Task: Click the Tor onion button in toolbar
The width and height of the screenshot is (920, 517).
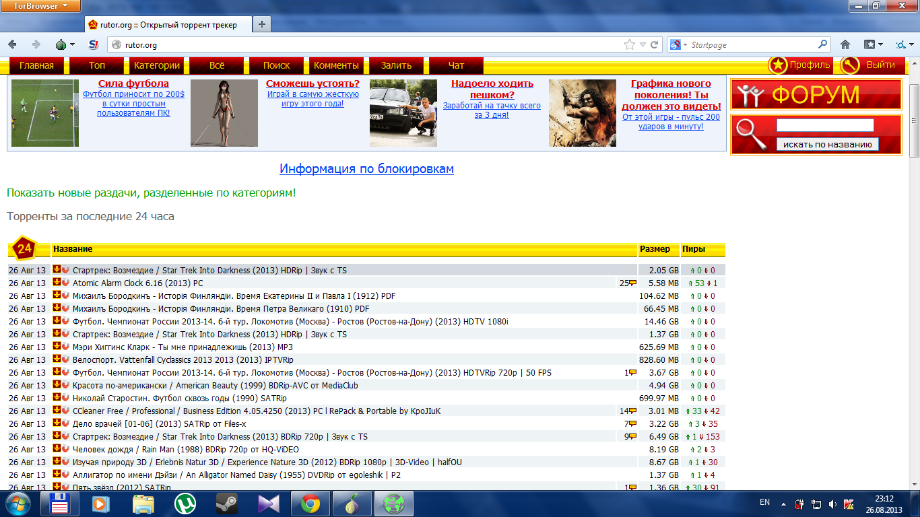Action: point(61,45)
